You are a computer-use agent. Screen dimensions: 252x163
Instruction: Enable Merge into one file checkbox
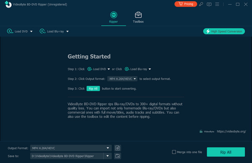coord(174,152)
